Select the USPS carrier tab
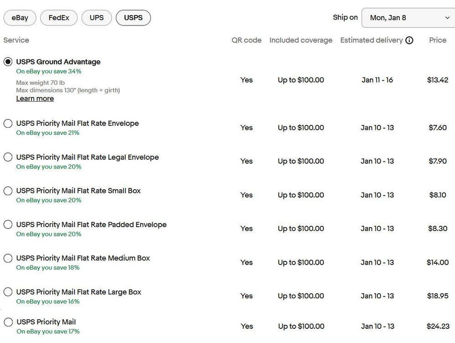 pyautogui.click(x=133, y=18)
